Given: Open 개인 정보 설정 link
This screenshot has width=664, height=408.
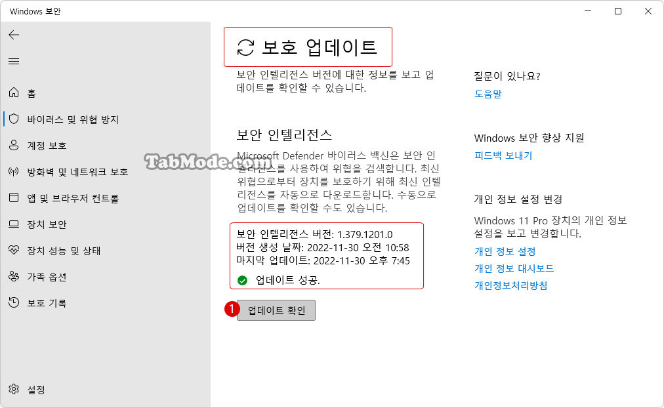Looking at the screenshot, I should pos(505,251).
